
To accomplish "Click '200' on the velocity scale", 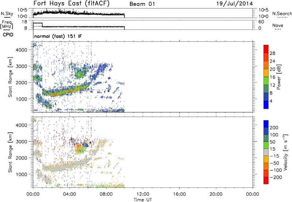I will pos(274,128).
